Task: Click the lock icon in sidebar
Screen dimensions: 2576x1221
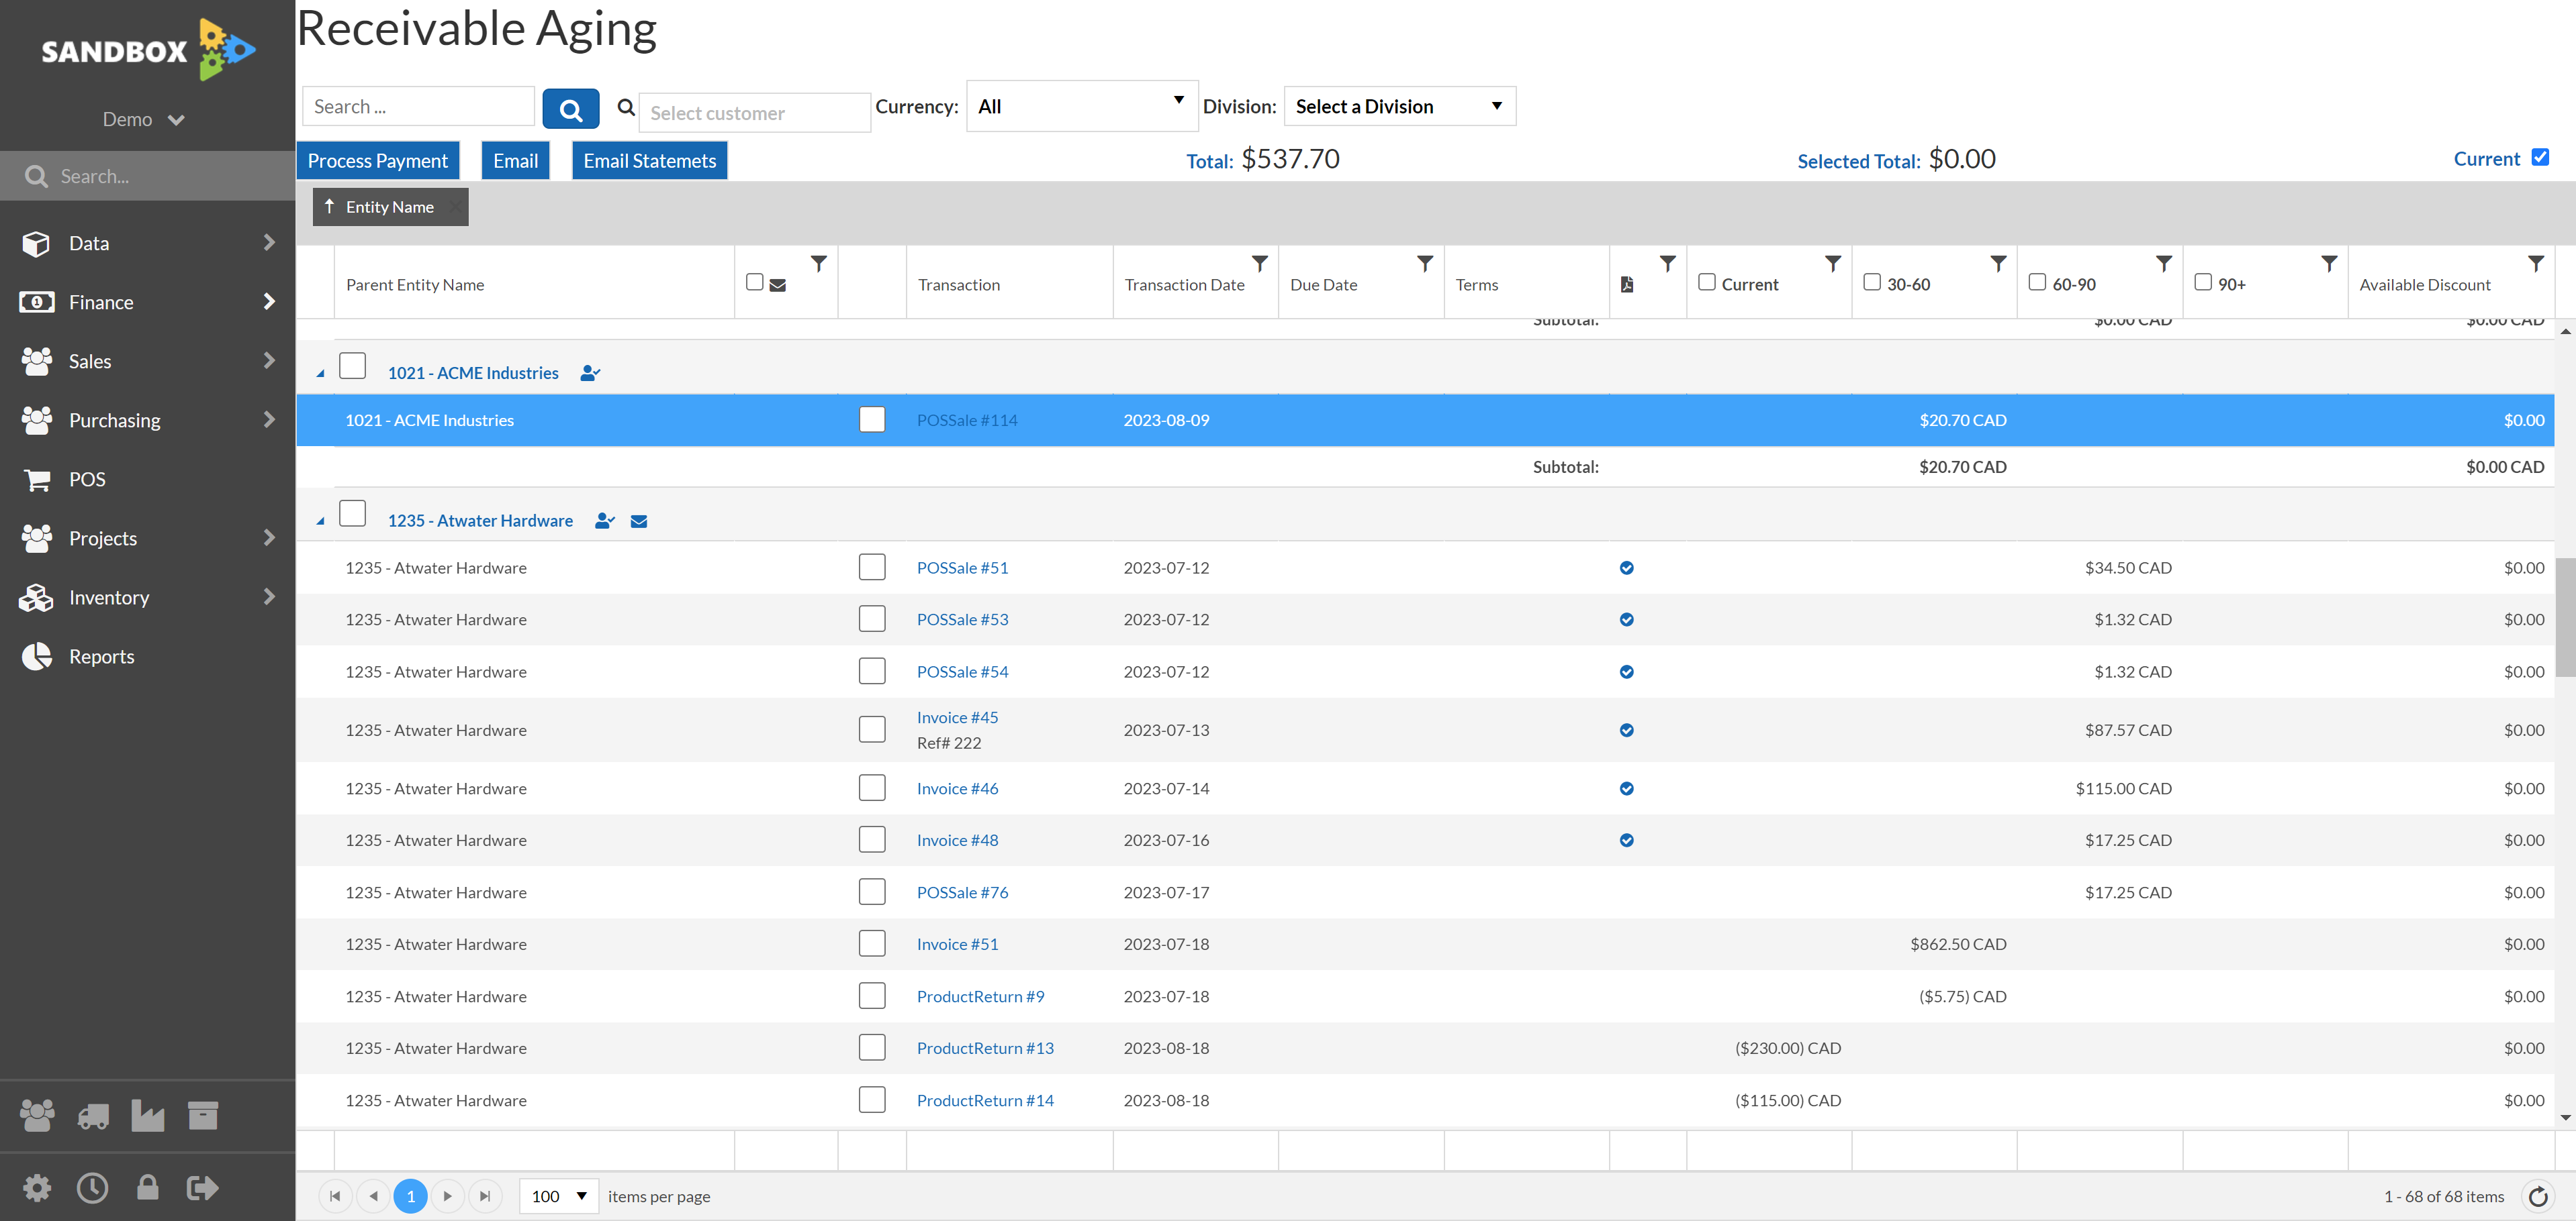Action: point(148,1187)
